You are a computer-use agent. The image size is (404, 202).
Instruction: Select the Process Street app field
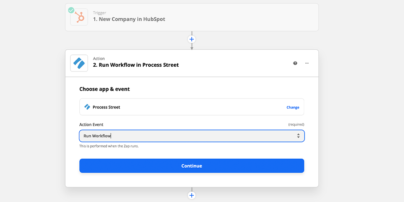tap(192, 107)
